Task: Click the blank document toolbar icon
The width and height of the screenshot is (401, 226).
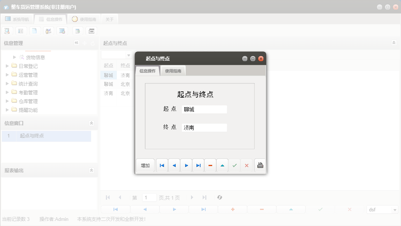Action: click(35, 31)
